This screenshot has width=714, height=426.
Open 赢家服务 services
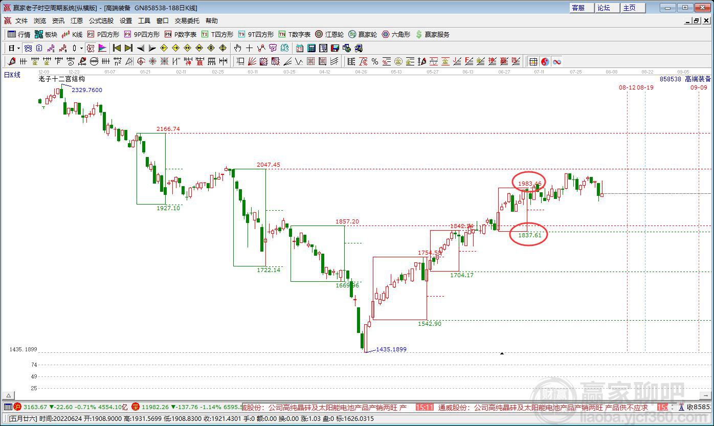(x=433, y=34)
